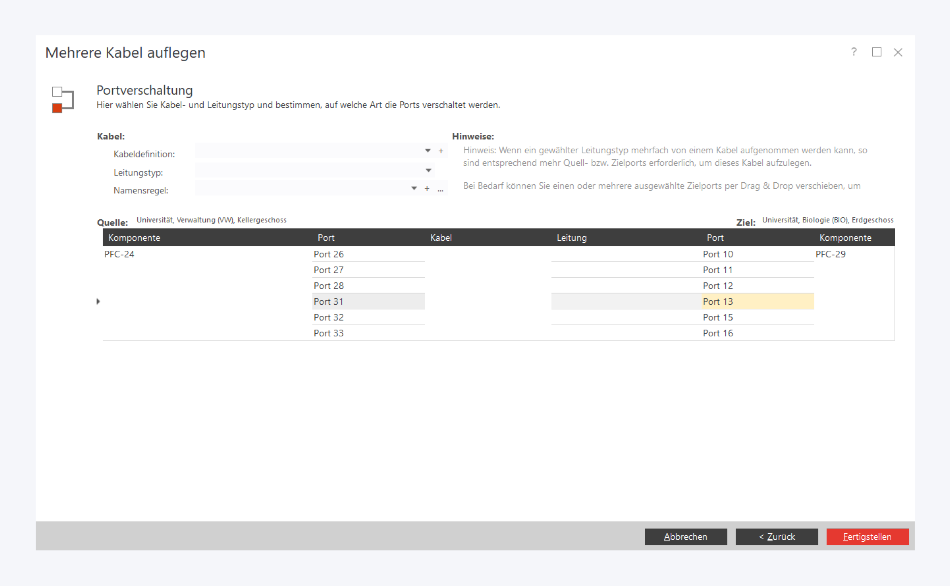The width and height of the screenshot is (950, 586).
Task: Select the highlighted Port 13 target cell
Action: pyautogui.click(x=757, y=301)
